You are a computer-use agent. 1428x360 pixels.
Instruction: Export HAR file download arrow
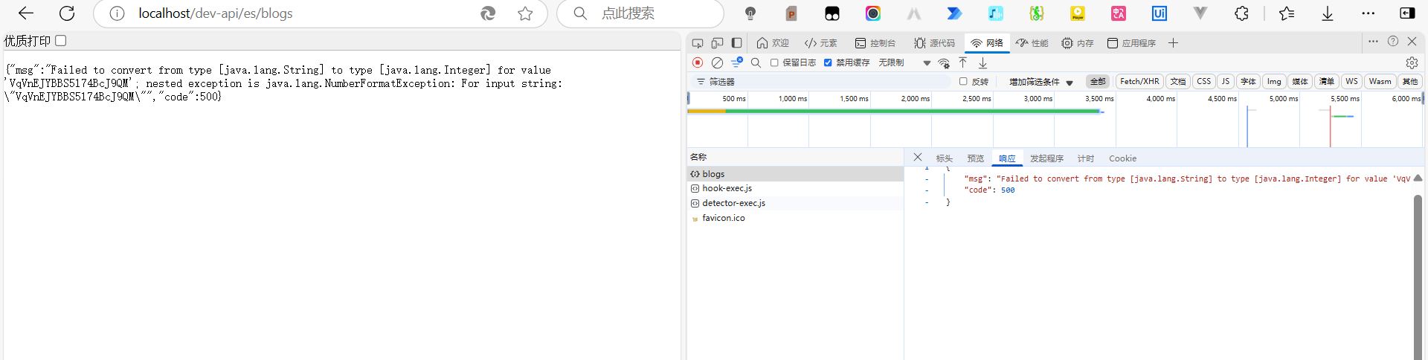coord(982,62)
